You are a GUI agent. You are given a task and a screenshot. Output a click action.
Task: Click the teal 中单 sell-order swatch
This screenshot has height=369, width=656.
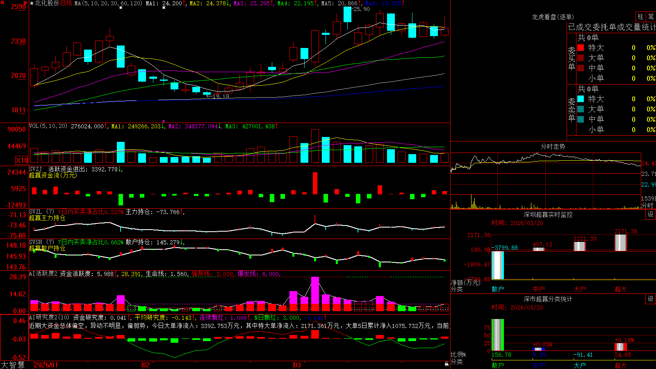click(581, 119)
